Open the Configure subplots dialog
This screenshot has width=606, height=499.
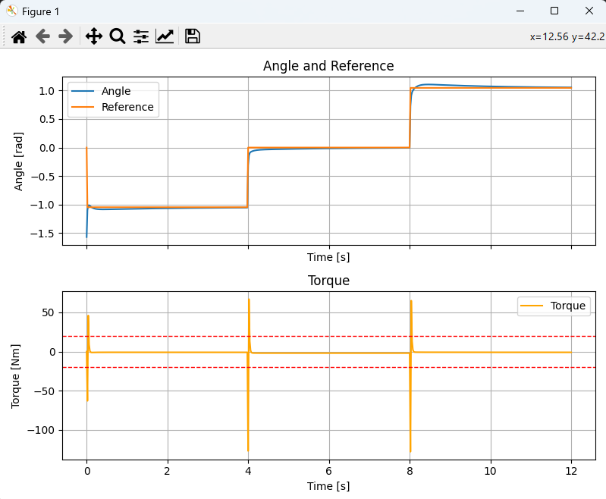pyautogui.click(x=141, y=36)
